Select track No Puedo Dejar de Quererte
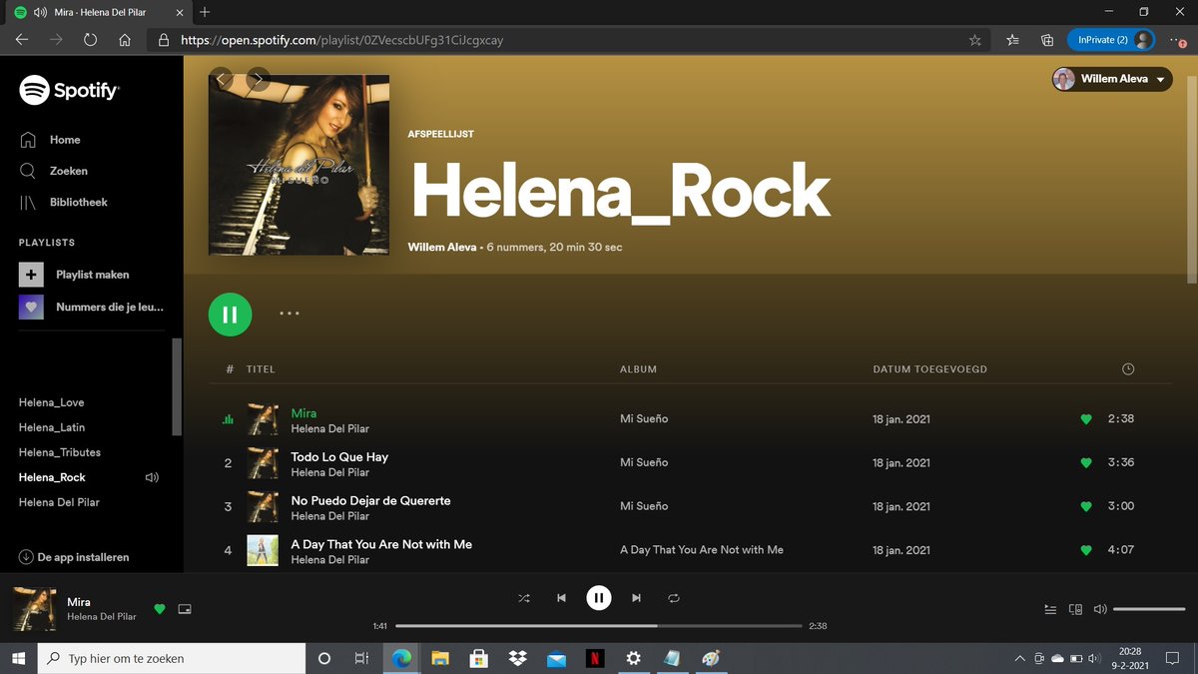 click(x=370, y=500)
